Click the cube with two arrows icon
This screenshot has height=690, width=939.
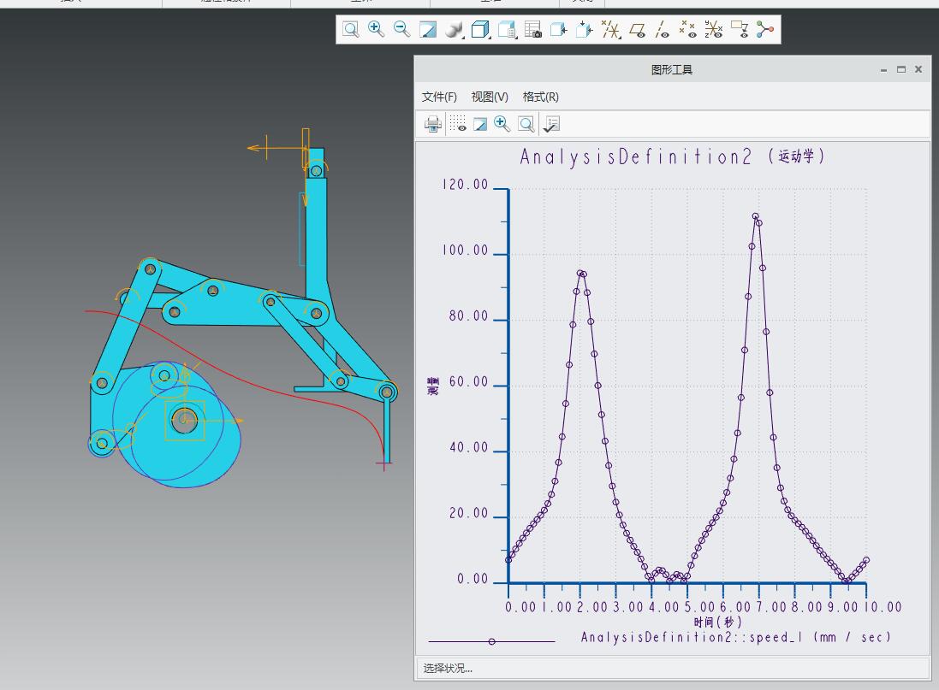[x=584, y=29]
